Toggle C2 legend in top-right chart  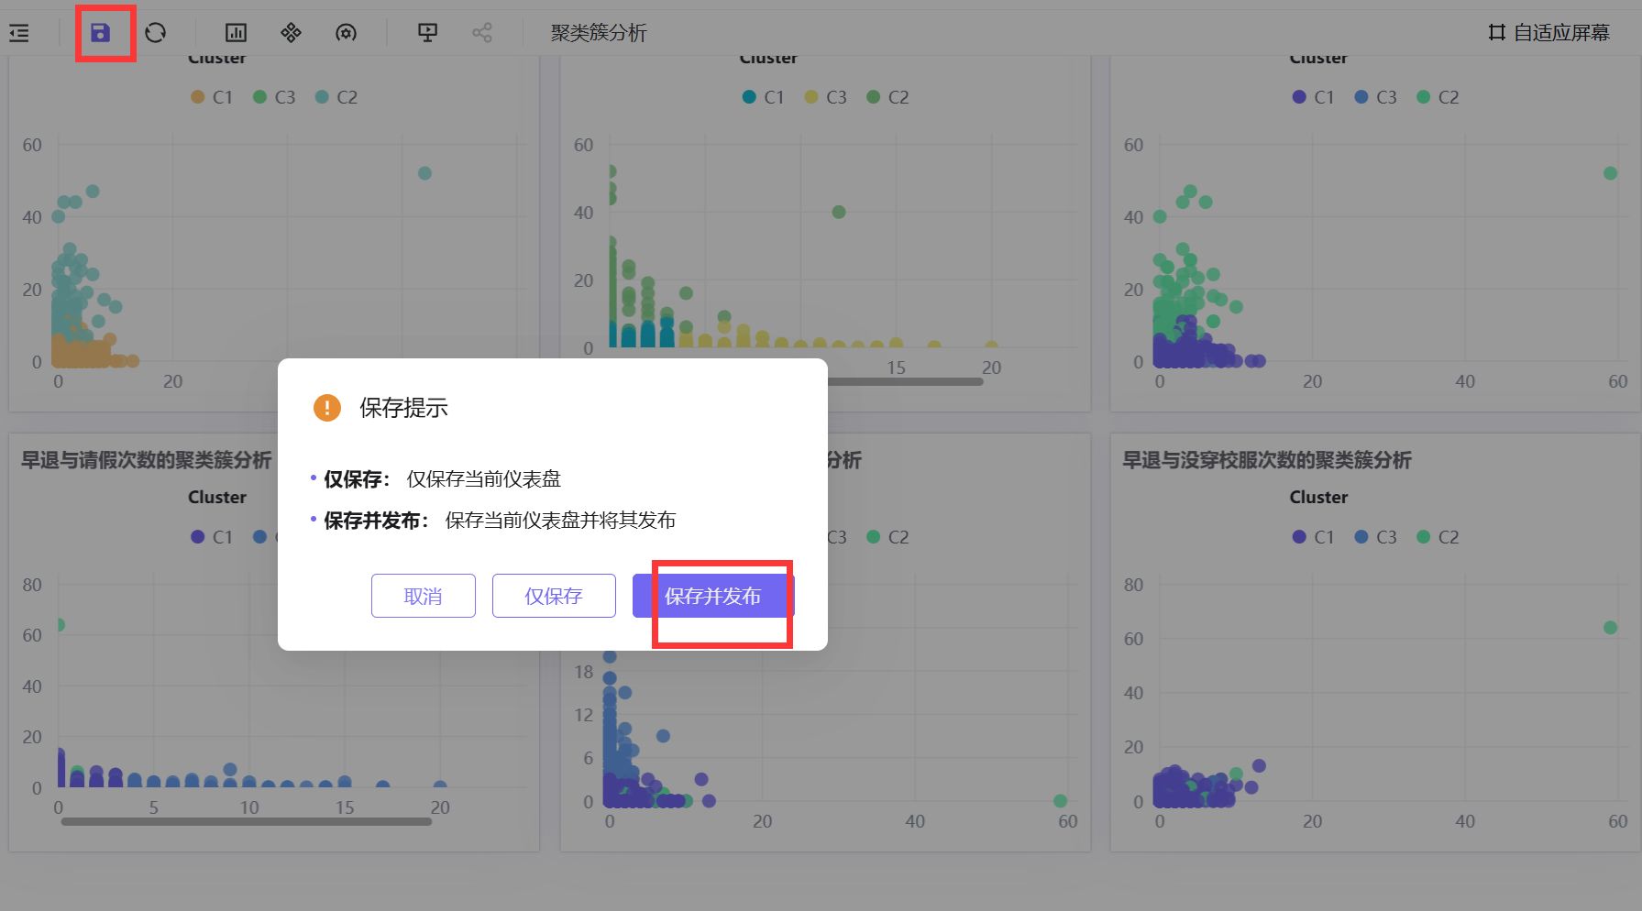click(1438, 97)
